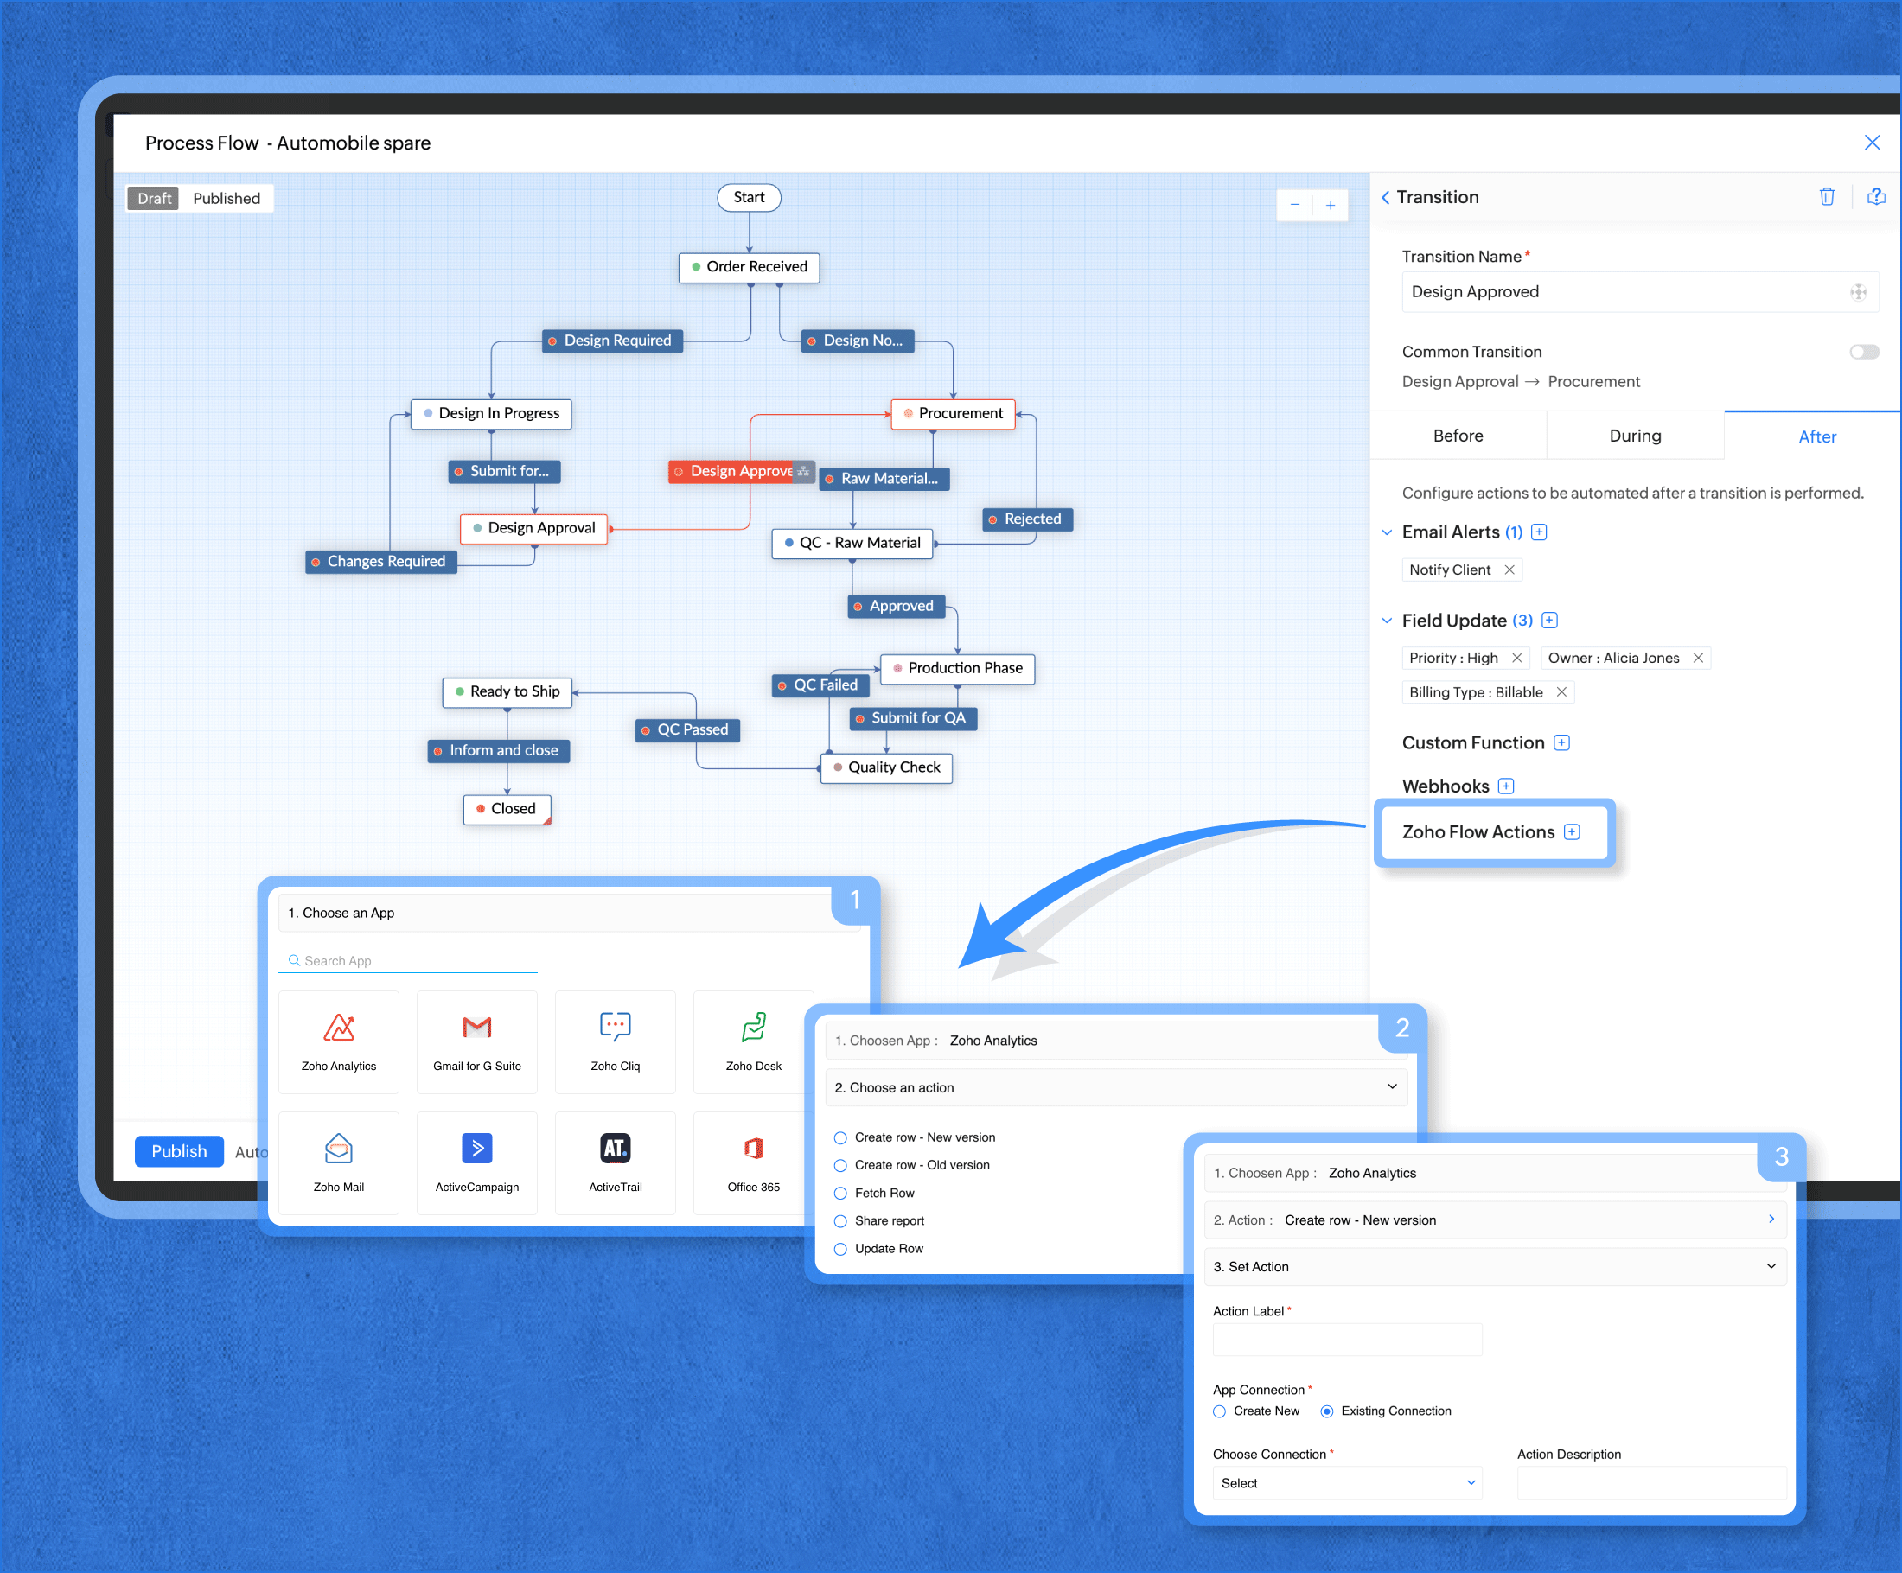Open the Choose Connection Select dropdown
The height and width of the screenshot is (1573, 1902).
pos(1346,1482)
